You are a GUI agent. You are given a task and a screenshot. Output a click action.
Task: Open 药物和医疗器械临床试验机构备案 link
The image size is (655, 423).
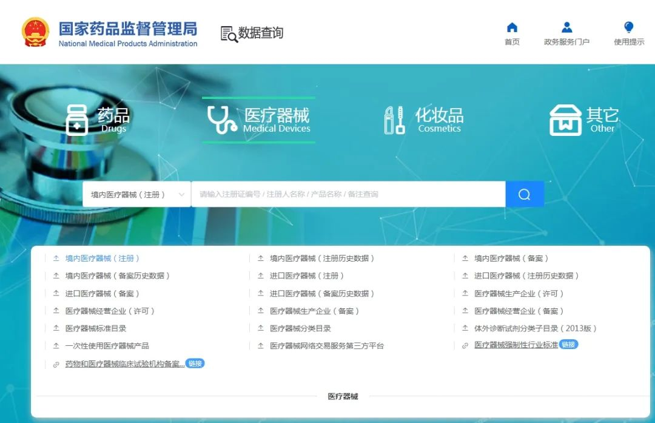click(x=124, y=364)
